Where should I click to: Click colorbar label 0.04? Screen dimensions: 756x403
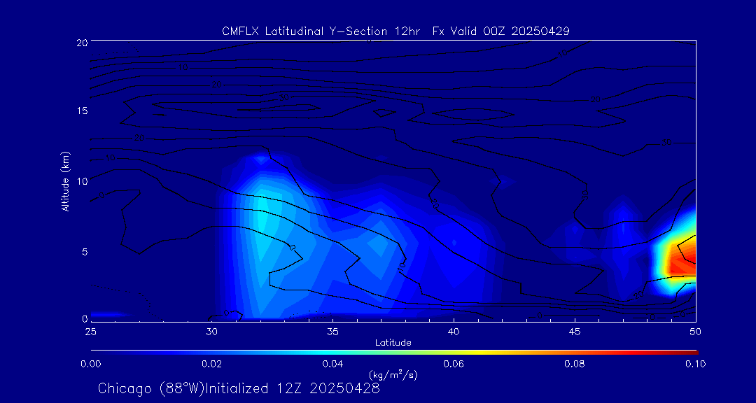coord(332,364)
